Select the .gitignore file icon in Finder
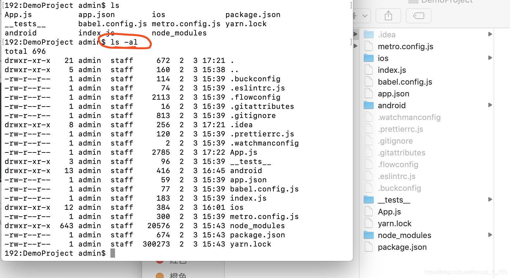510x278 pixels. coord(369,141)
